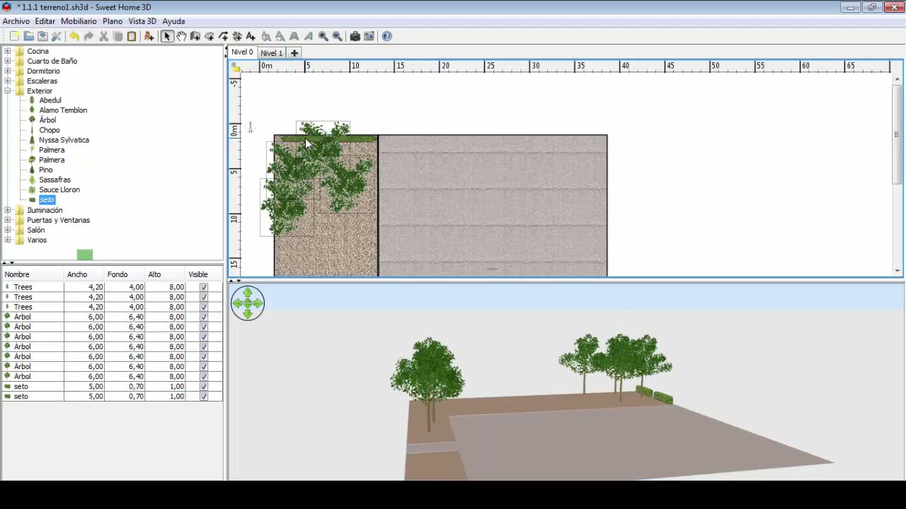Open the Vista 3D menu
906x509 pixels.
142,21
